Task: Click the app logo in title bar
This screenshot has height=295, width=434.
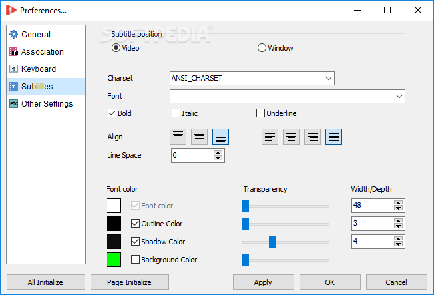Action: click(x=11, y=10)
